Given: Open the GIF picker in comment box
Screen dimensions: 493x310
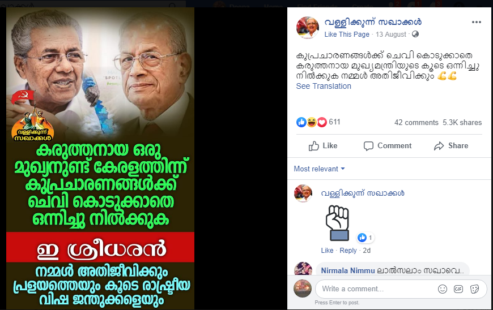Looking at the screenshot, I should pos(458,289).
